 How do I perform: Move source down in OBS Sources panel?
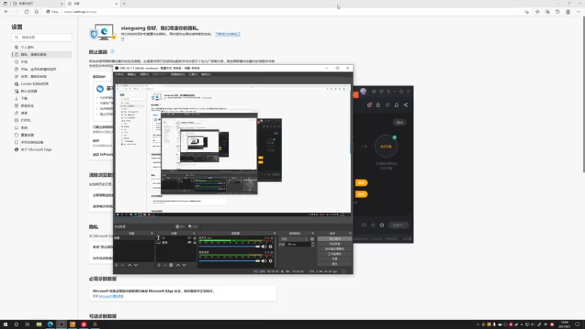click(184, 265)
